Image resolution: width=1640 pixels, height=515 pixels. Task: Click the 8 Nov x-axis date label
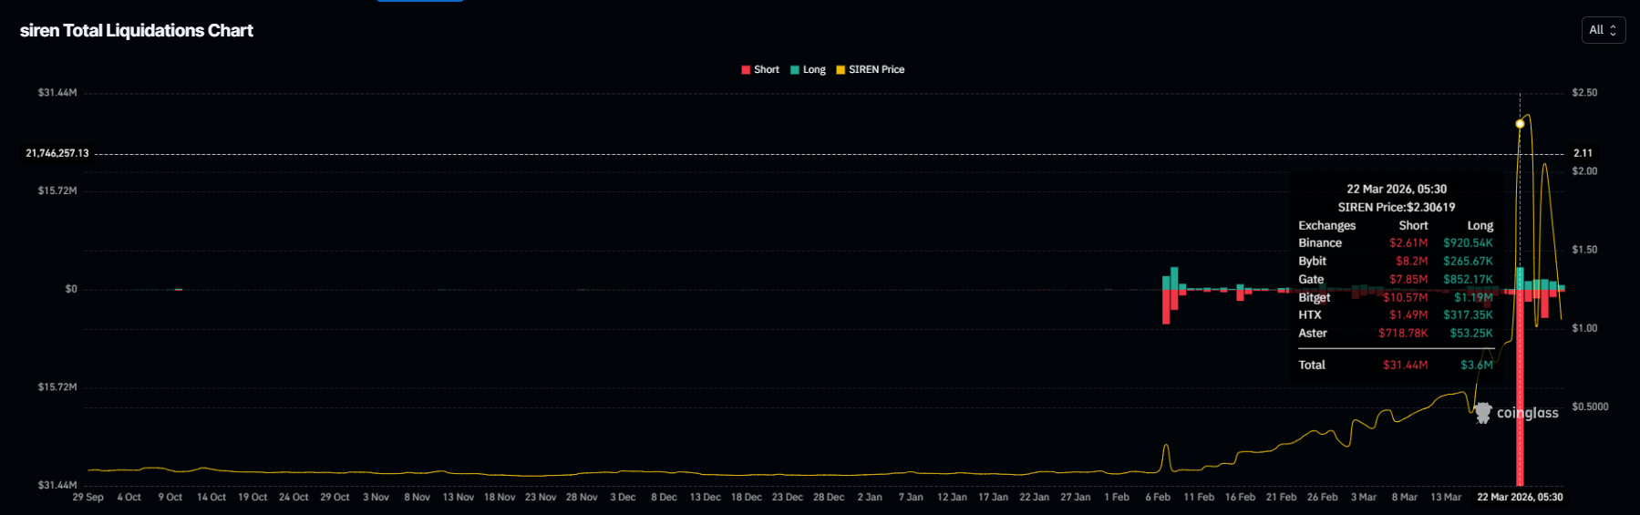pos(417,497)
